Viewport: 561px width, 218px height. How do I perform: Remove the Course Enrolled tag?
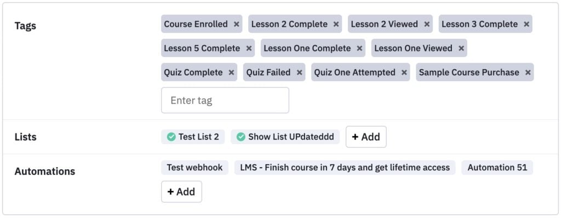coord(236,24)
